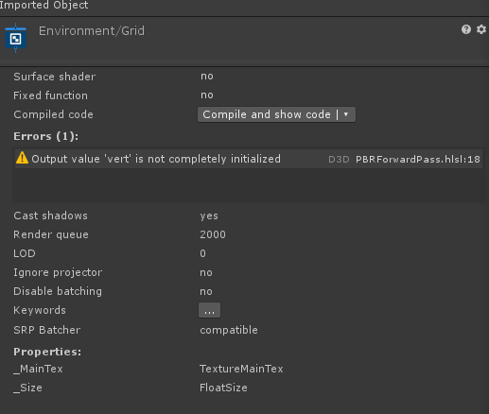Click the Ignore projector label
Image resolution: width=489 pixels, height=414 pixels.
(x=58, y=272)
